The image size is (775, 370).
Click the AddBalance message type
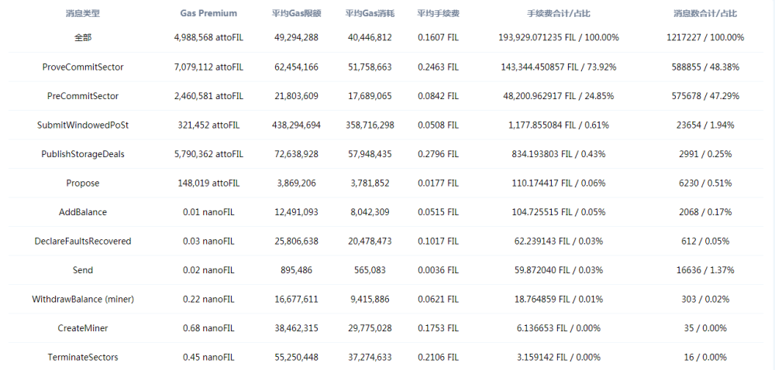83,212
